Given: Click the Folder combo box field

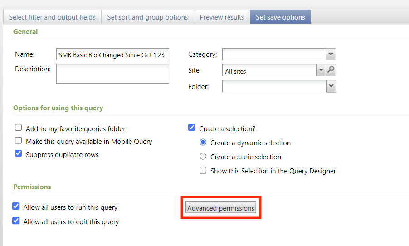Looking at the screenshot, I should (274, 86).
